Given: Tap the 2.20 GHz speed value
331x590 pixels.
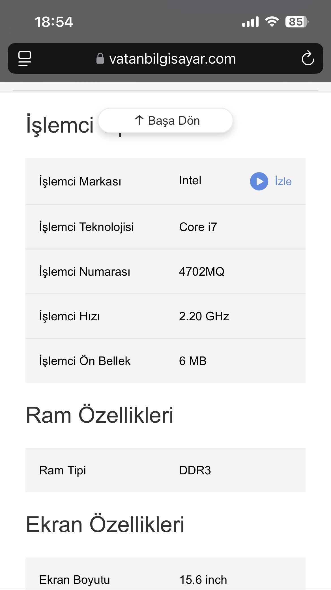Looking at the screenshot, I should [x=204, y=316].
